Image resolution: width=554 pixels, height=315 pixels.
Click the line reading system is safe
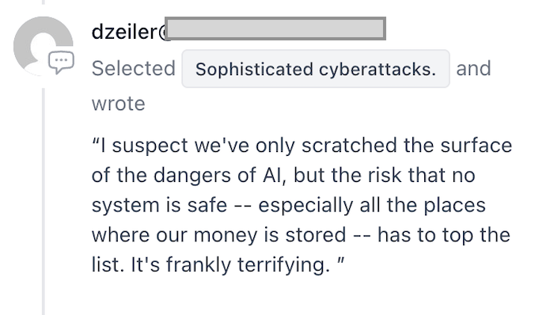coord(289,205)
